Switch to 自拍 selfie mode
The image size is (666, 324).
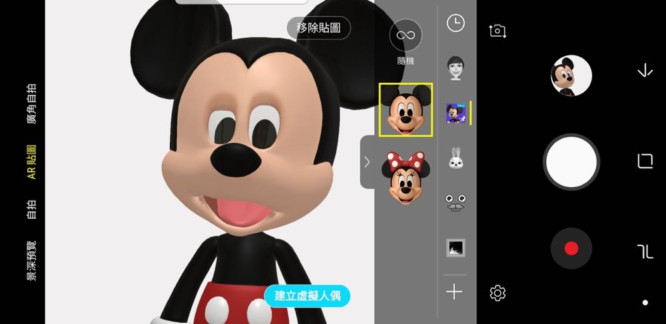(31, 209)
